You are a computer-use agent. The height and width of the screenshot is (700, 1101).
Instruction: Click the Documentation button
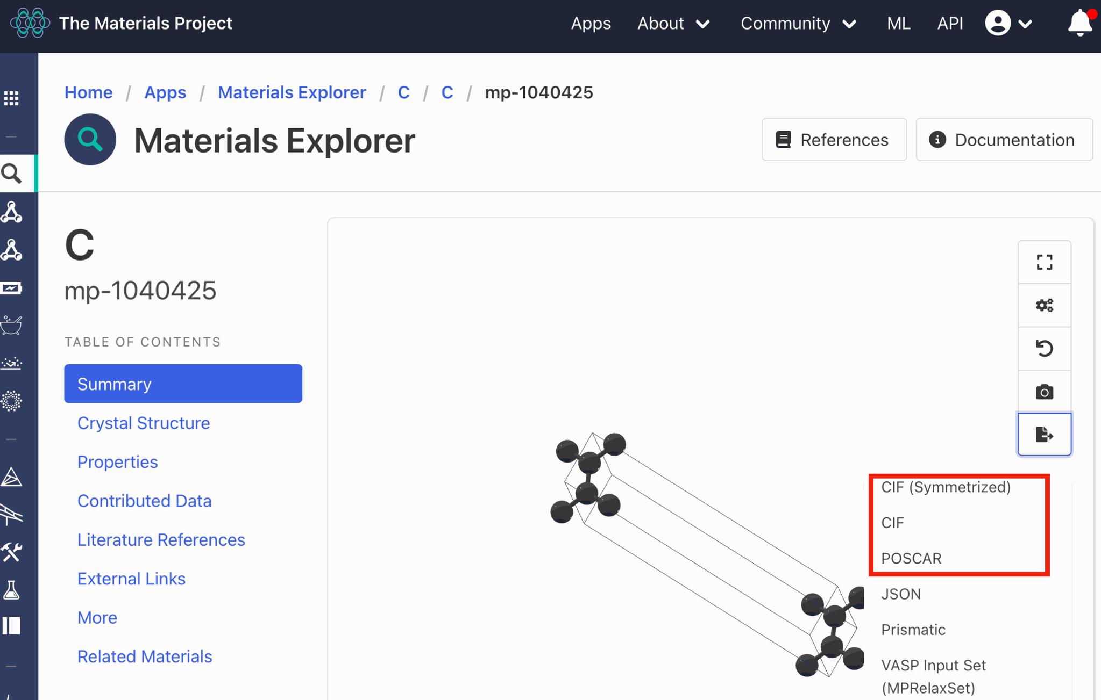pyautogui.click(x=1004, y=140)
